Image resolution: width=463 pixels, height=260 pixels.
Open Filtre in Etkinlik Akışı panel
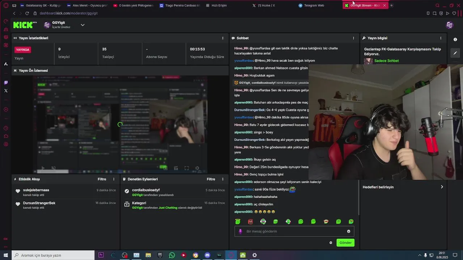(102, 179)
